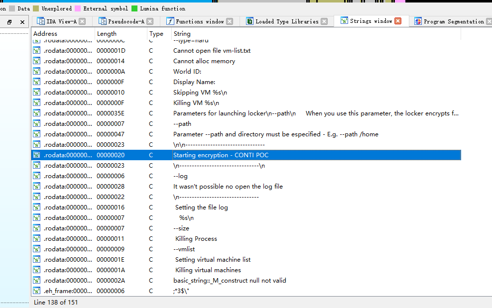Sort strings by the Length column header
Screen dimensions: 492x308
121,33
